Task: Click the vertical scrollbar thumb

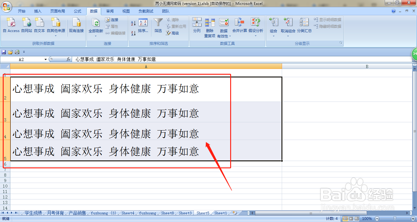Action: click(415, 131)
